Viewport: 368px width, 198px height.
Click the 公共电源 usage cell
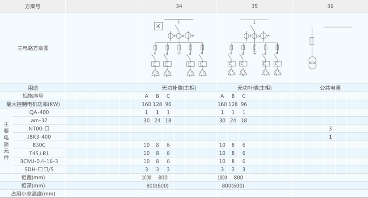330,88
